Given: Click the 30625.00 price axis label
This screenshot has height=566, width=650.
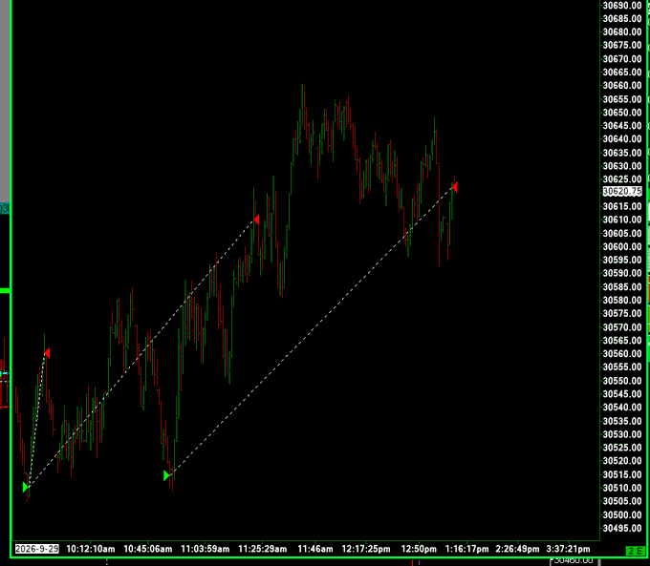Looking at the screenshot, I should coord(622,179).
